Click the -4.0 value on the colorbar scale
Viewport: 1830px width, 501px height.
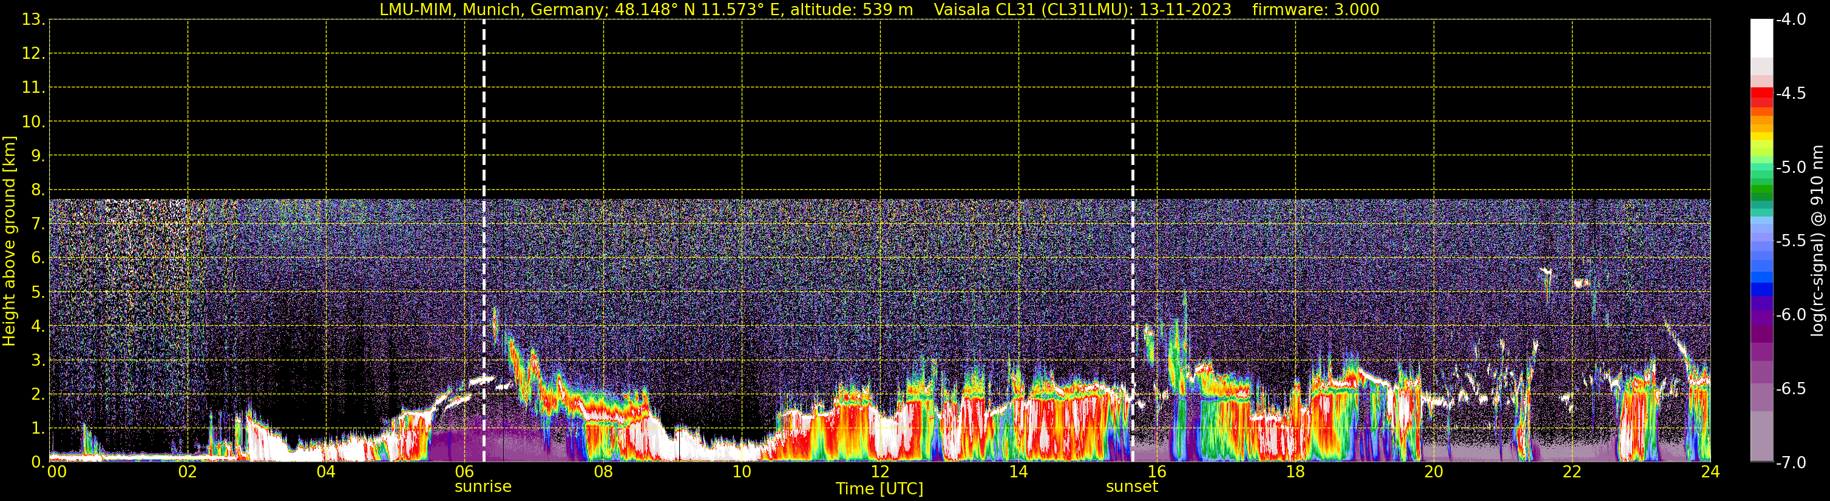[1792, 20]
